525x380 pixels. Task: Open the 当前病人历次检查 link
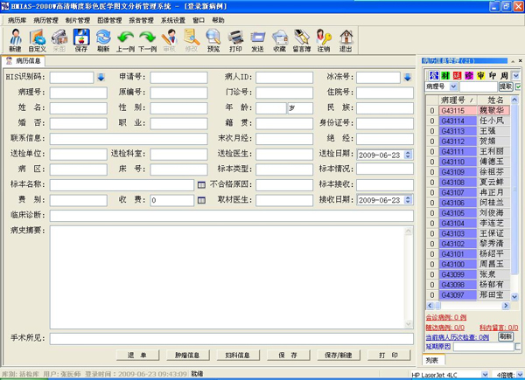tap(457, 337)
